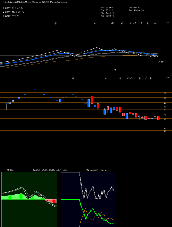Click the 3.30 value beside EMA lines
The image size is (172, 227).
point(161,62)
